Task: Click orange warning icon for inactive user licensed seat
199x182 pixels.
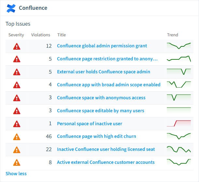Action: pos(17,150)
